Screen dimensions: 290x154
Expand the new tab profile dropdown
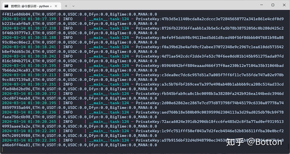[73, 6]
